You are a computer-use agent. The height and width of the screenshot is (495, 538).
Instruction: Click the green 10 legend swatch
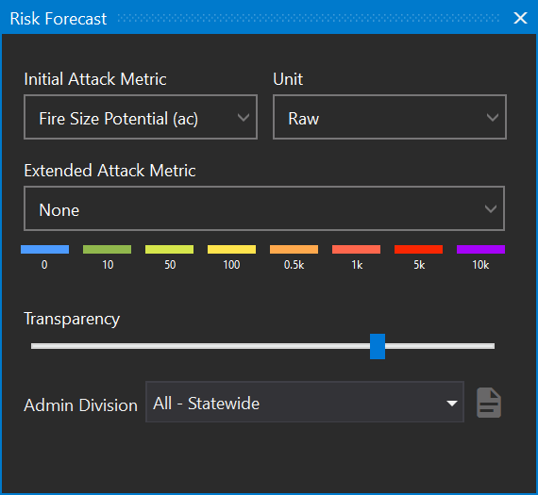(x=107, y=249)
